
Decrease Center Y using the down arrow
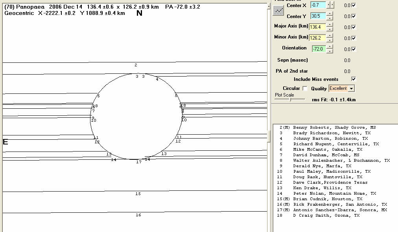click(x=330, y=18)
